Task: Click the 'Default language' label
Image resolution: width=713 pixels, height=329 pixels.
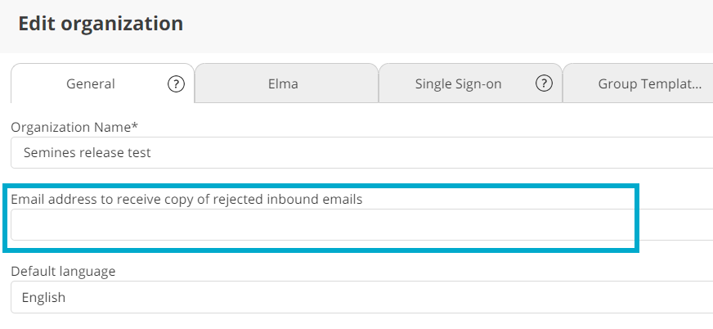Action: coord(63,271)
